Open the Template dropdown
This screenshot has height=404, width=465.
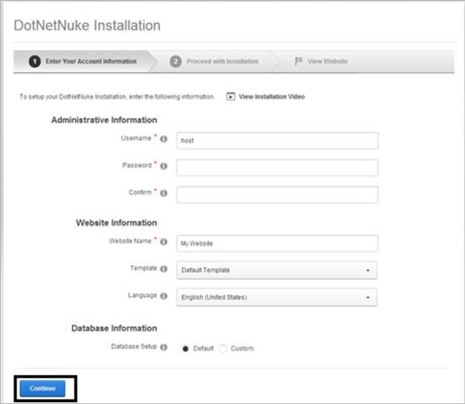[x=277, y=270]
